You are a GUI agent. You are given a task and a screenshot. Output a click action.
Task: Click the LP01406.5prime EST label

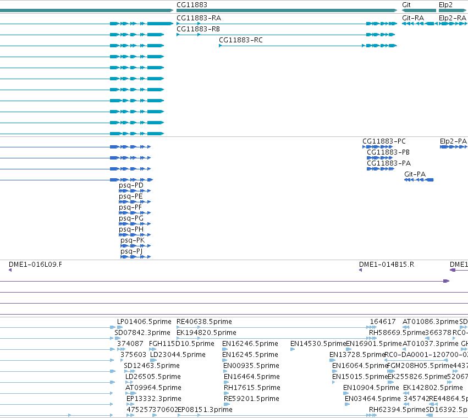tap(144, 322)
